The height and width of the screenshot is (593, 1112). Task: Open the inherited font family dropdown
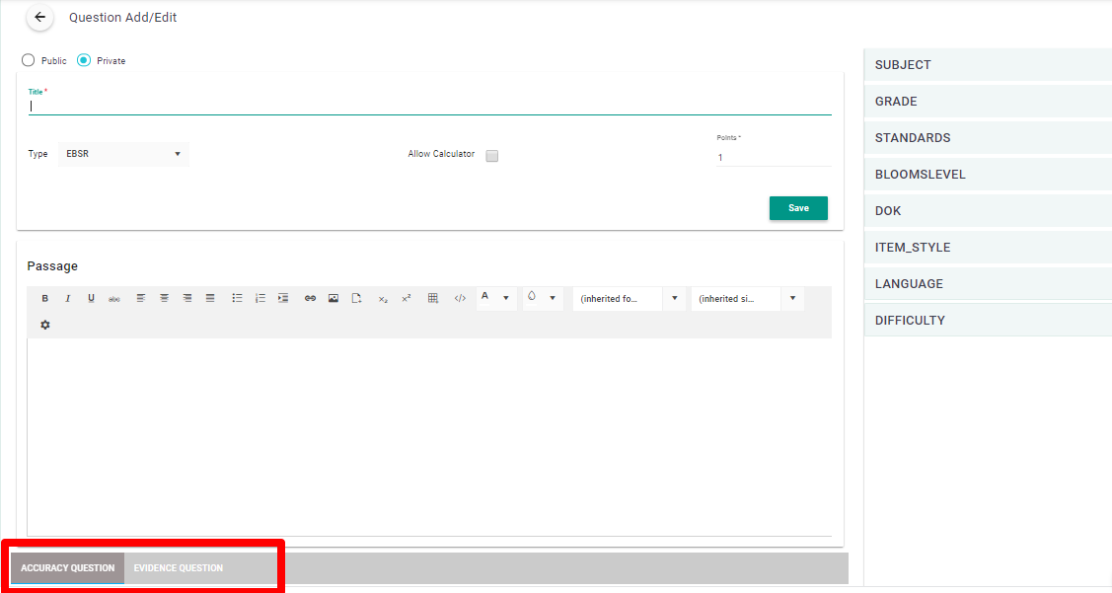click(x=629, y=299)
